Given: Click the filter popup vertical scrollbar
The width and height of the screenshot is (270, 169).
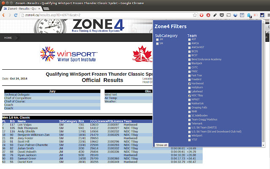Looking at the screenshot, I should pos(263,82).
